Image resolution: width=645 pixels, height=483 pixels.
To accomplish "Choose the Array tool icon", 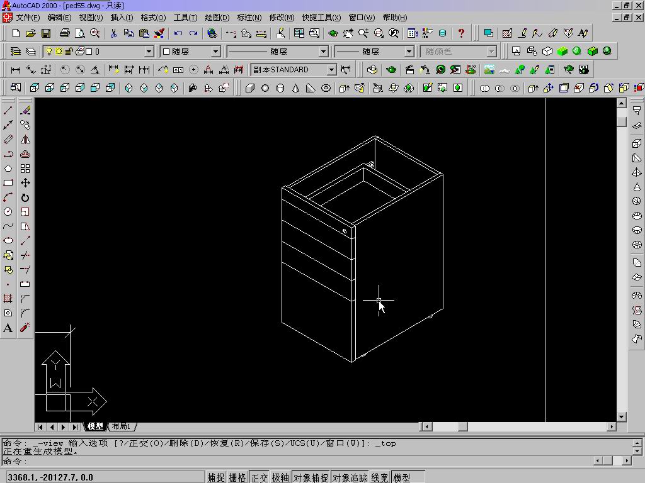I will tap(25, 169).
